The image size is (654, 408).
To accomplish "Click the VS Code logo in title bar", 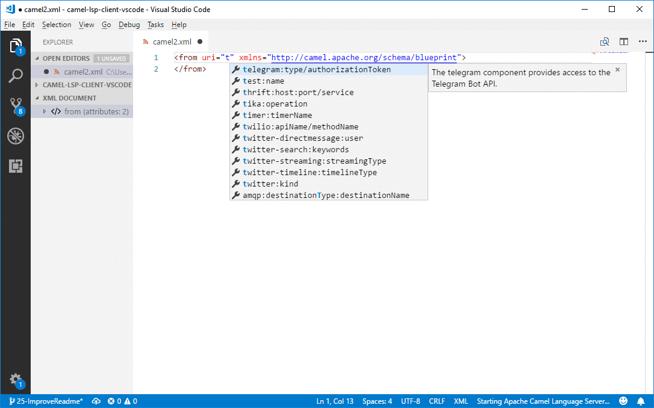I will 10,9.
